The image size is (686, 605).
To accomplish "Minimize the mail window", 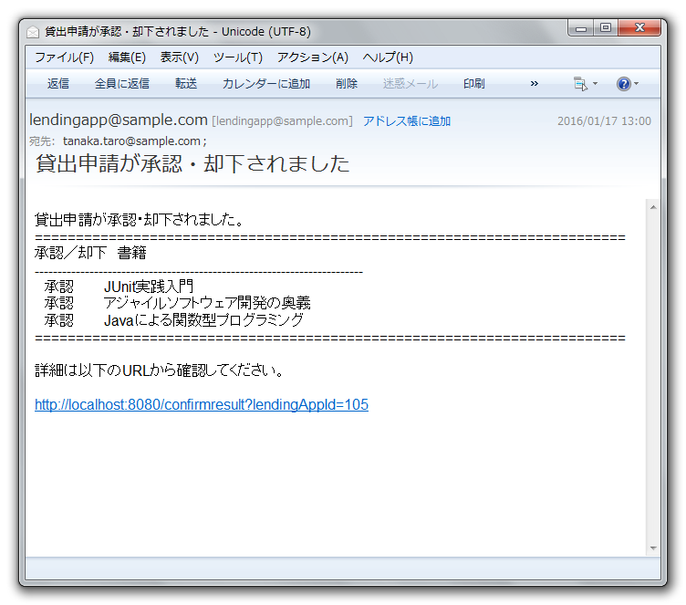I will (580, 28).
